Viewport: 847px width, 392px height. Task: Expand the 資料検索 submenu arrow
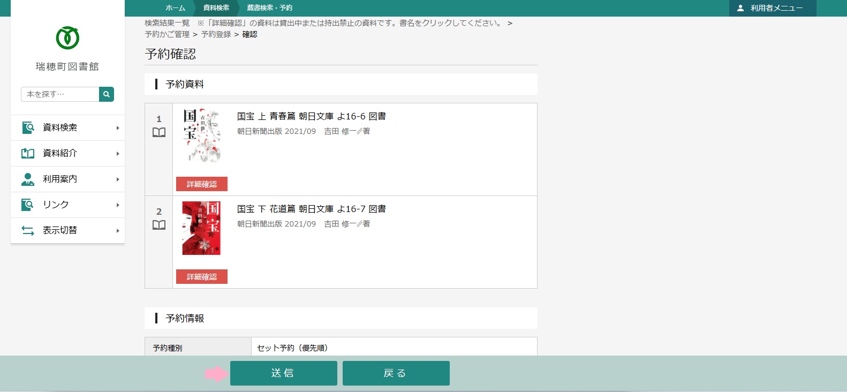pos(118,128)
